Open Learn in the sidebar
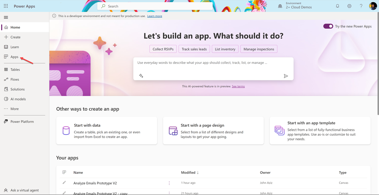This screenshot has width=379, height=195. click(x=25, y=47)
